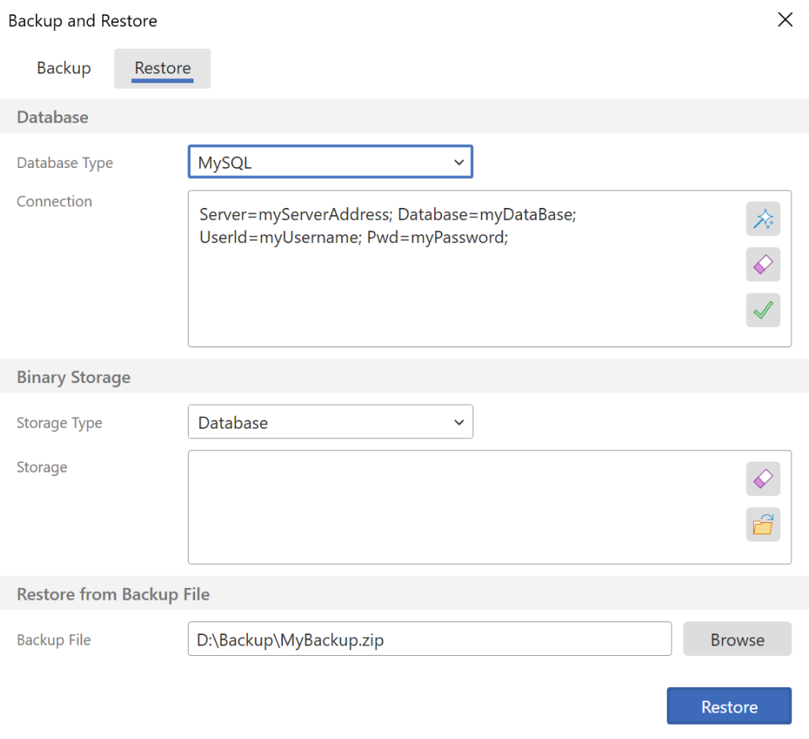Click the Database section header
This screenshot has width=809, height=739.
[53, 117]
